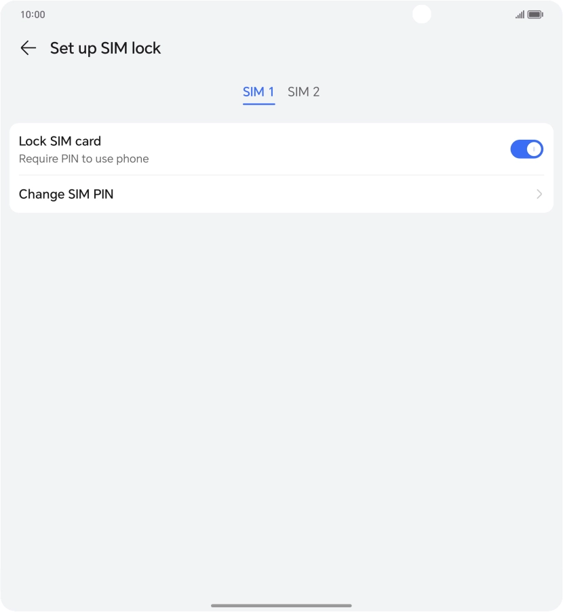Tap the battery status icon

pos(535,14)
